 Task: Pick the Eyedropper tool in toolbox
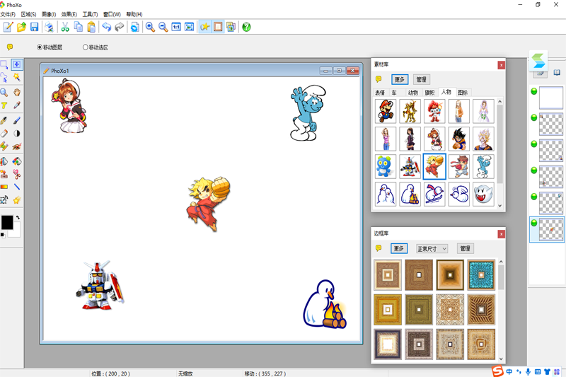pos(16,105)
